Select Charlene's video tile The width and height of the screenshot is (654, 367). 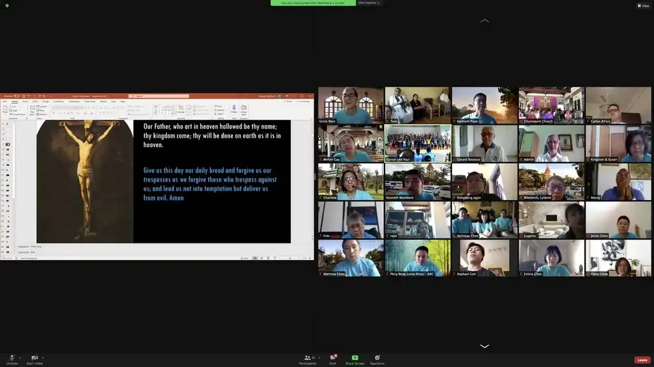[351, 182]
